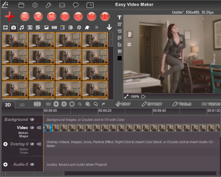Click the colorful screen icon in top bar
The height and width of the screenshot is (177, 221).
(90, 5)
